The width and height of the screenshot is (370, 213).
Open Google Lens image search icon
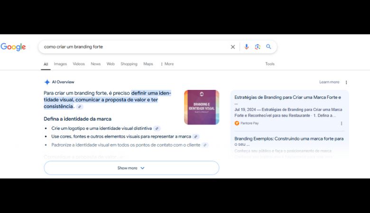coord(258,47)
